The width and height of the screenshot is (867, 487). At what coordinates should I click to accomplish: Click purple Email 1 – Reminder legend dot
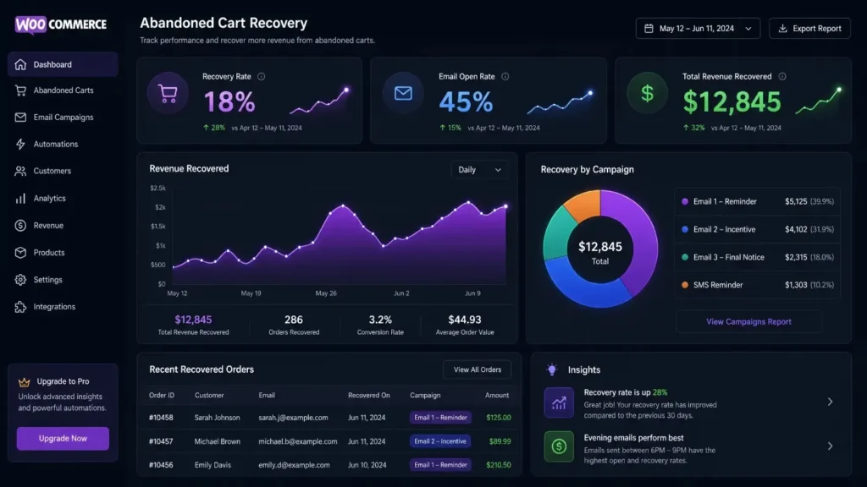[685, 201]
